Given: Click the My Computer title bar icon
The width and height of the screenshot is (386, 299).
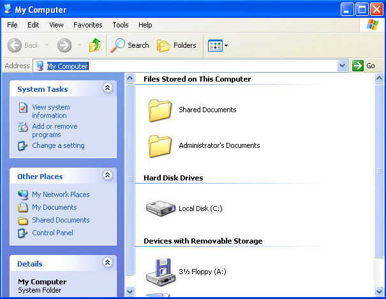Looking at the screenshot, I should [x=8, y=9].
